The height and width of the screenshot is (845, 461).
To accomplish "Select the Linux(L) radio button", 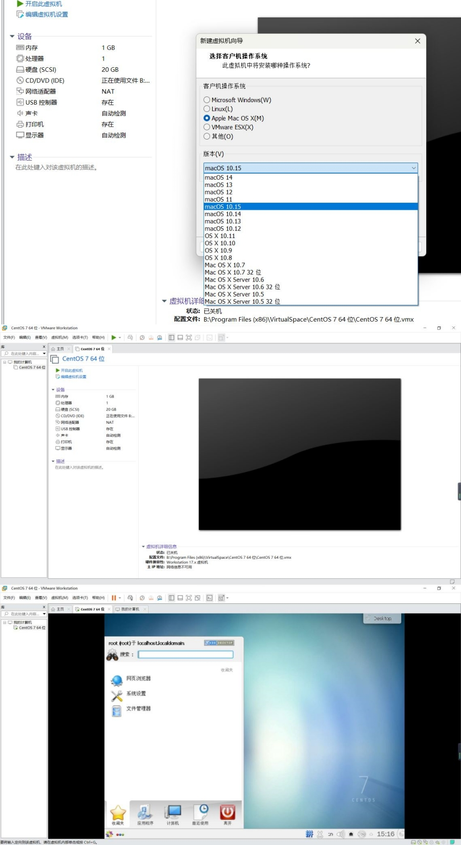I will [x=207, y=109].
